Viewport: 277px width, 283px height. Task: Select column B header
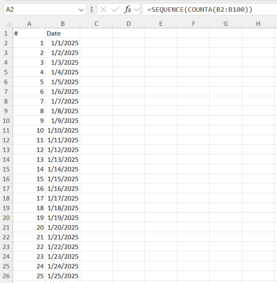[62, 24]
